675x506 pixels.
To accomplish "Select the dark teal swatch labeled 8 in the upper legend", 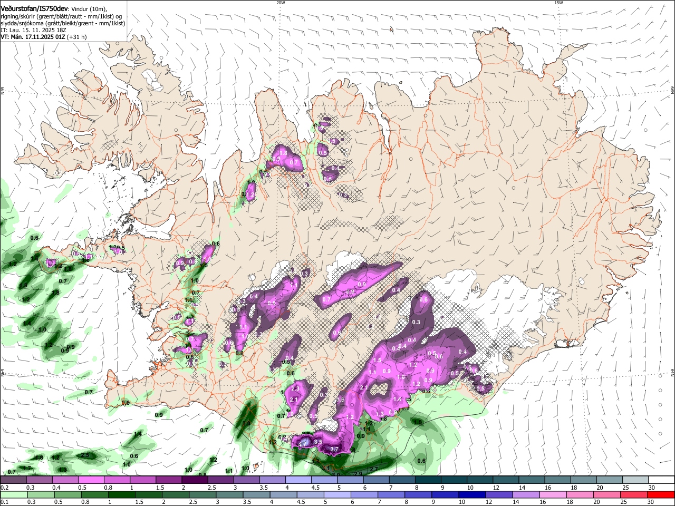I will (x=428, y=480).
